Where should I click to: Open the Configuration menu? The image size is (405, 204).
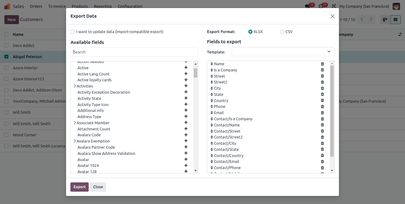(130, 6)
